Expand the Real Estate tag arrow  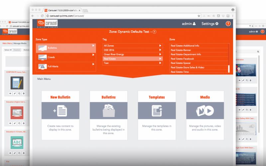(x=160, y=59)
